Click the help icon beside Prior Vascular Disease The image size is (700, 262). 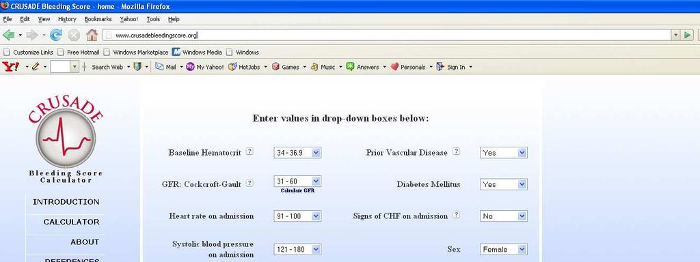(x=456, y=151)
